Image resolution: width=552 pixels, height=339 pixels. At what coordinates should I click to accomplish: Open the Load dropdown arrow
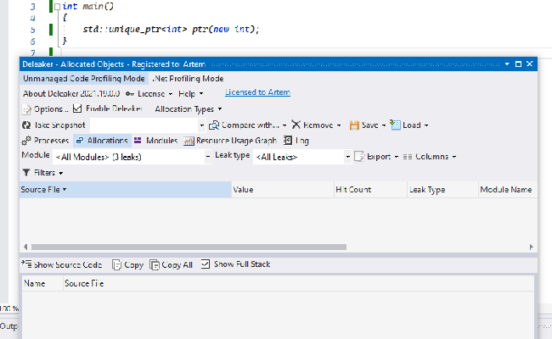click(x=426, y=125)
